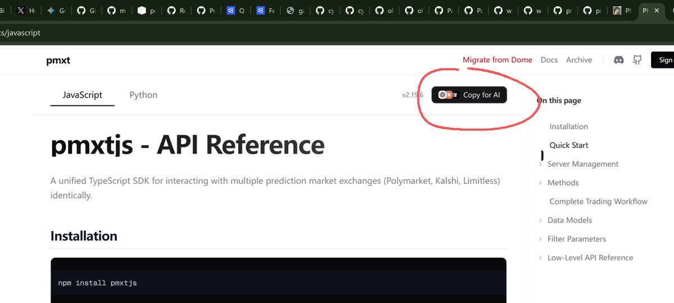Switch to the GitHub tab labeled Gi
Viewport: 674px width, 303px height.
click(86, 11)
